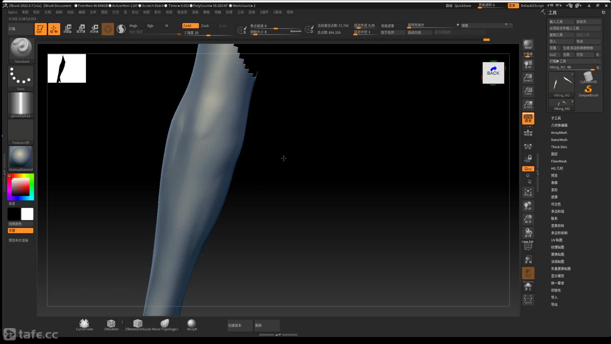Open the 文件 (File) menu
This screenshot has height=344, width=611.
point(93,12)
